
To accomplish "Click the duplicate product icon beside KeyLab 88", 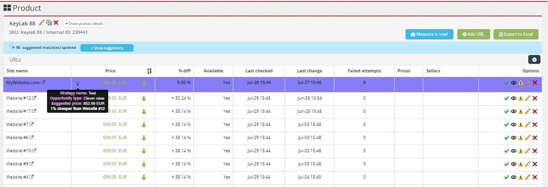I will (x=49, y=23).
